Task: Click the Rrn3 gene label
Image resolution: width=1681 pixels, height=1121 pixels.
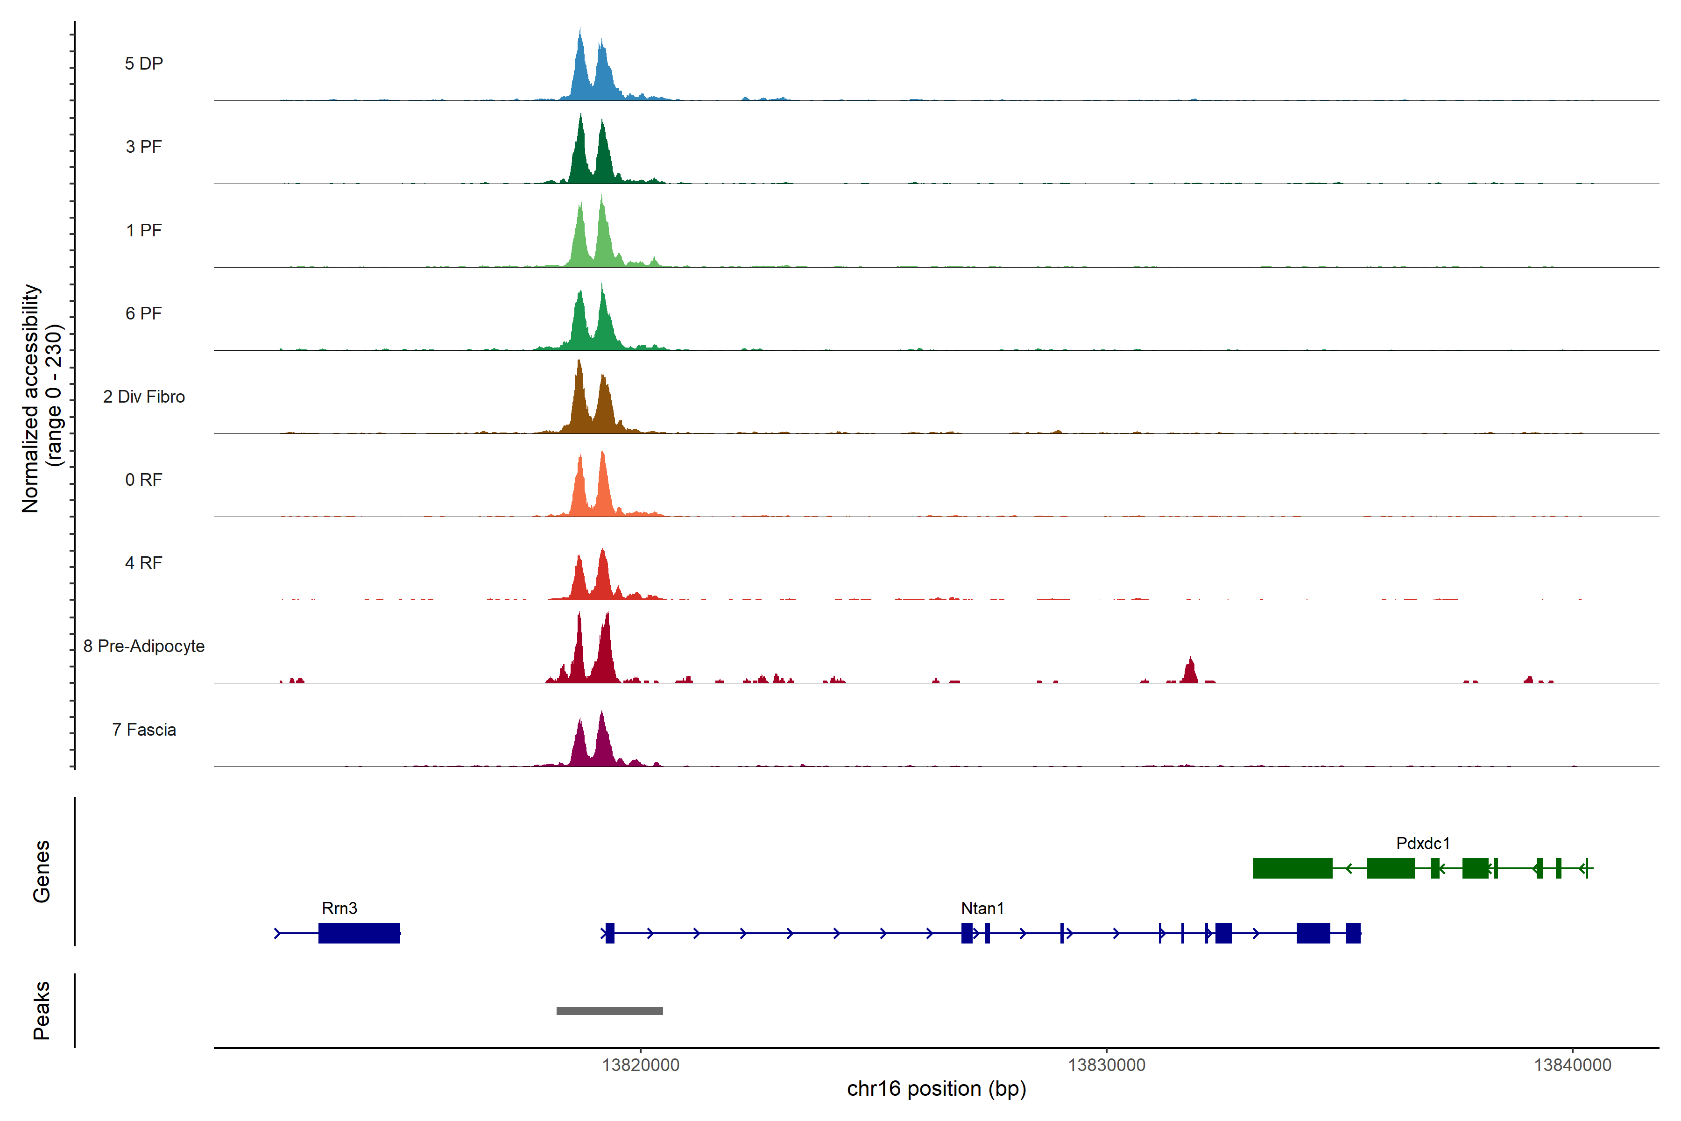Action: pos(339,908)
